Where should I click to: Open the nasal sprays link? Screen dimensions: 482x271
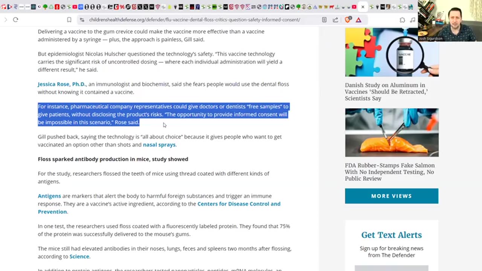tap(159, 145)
